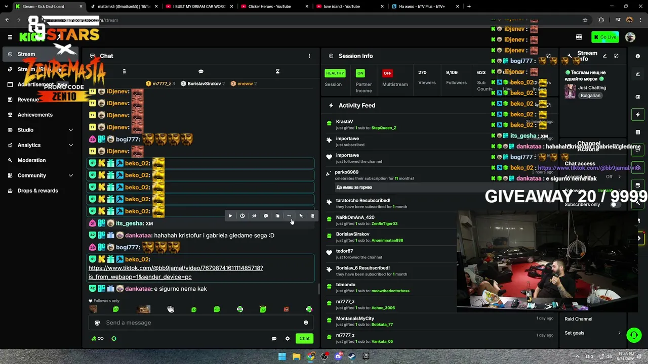Open a new browser tab
This screenshot has height=364, width=648.
(469, 7)
